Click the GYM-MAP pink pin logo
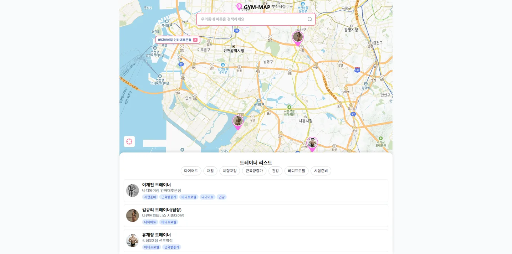Image resolution: width=512 pixels, height=254 pixels. 239,6
